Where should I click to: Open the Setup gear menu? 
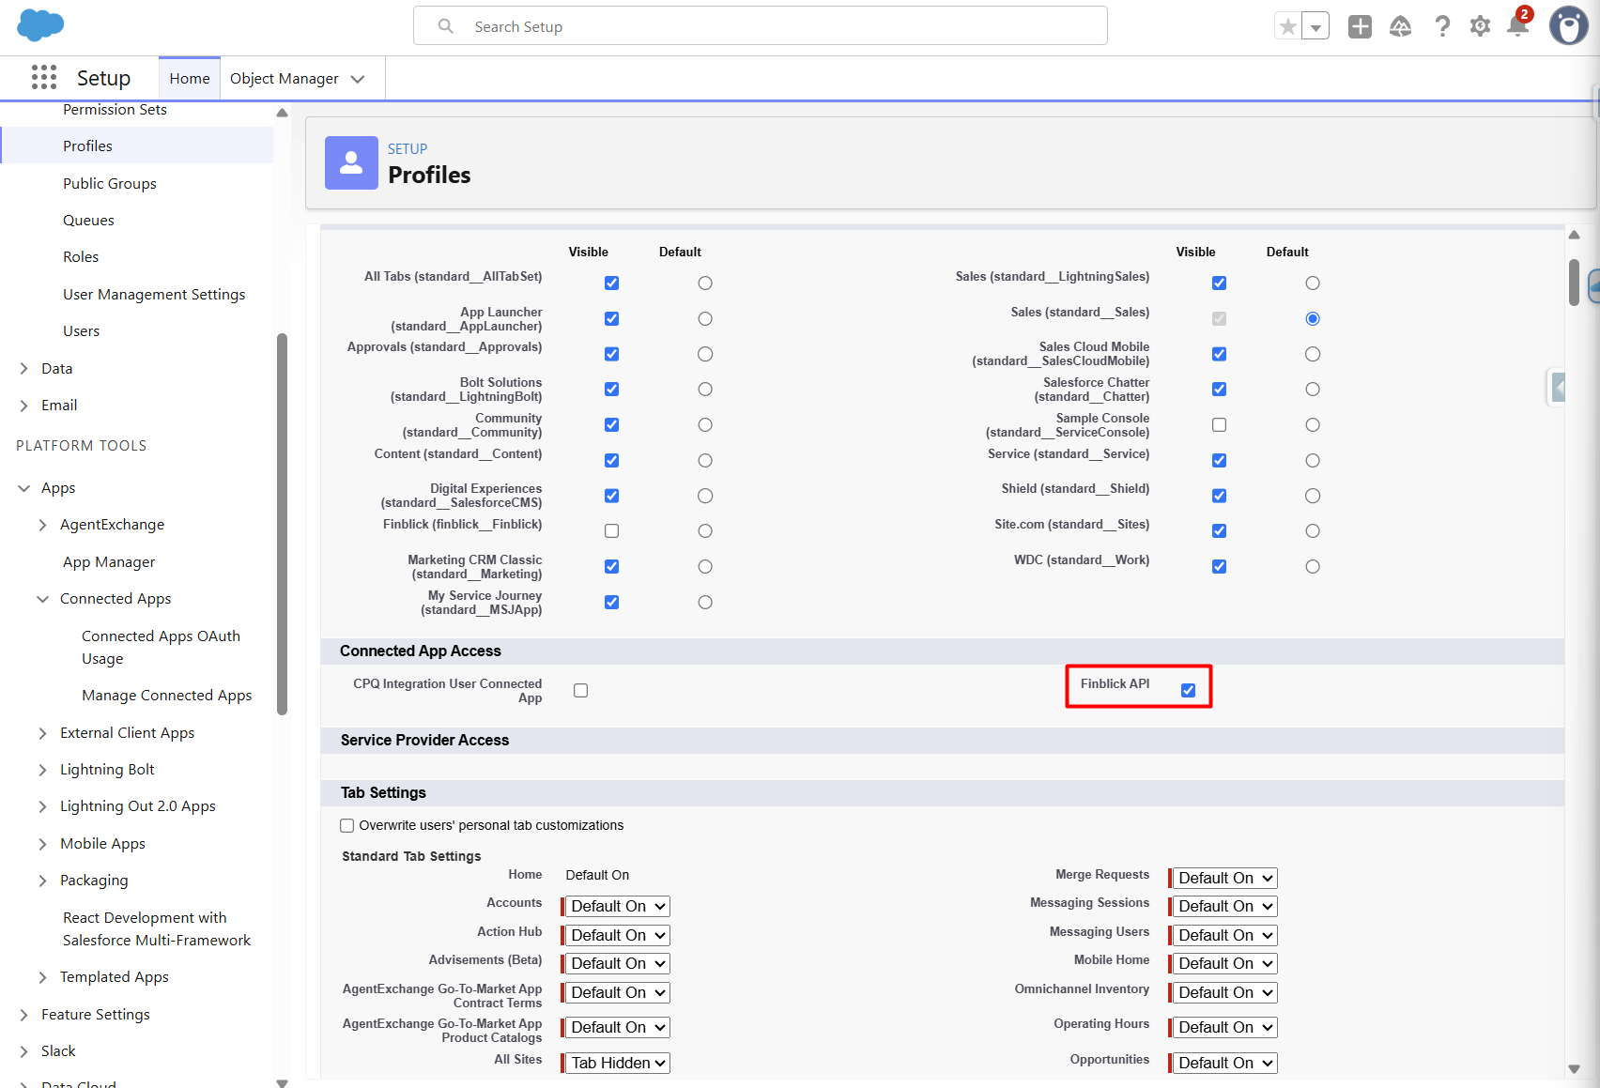(x=1481, y=27)
